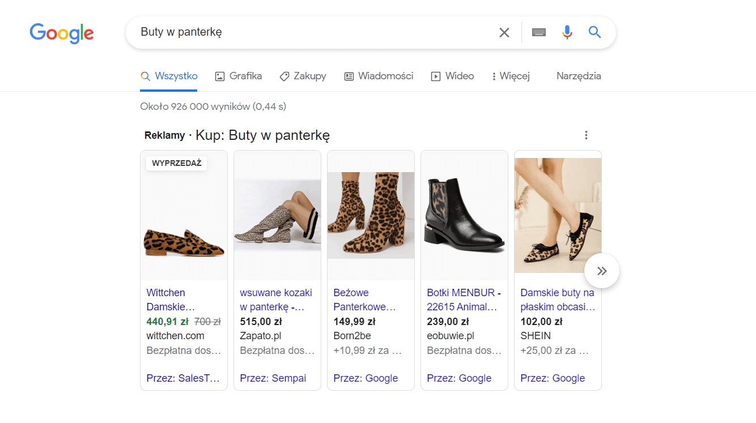Open 'wsuwane kozaki w panterkę' link
Screen dimensions: 756x423
276,300
